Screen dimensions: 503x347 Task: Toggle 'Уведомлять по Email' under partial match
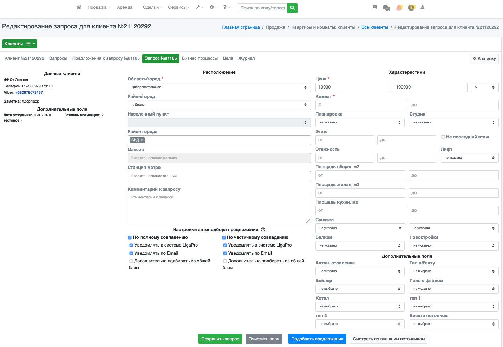(x=225, y=253)
